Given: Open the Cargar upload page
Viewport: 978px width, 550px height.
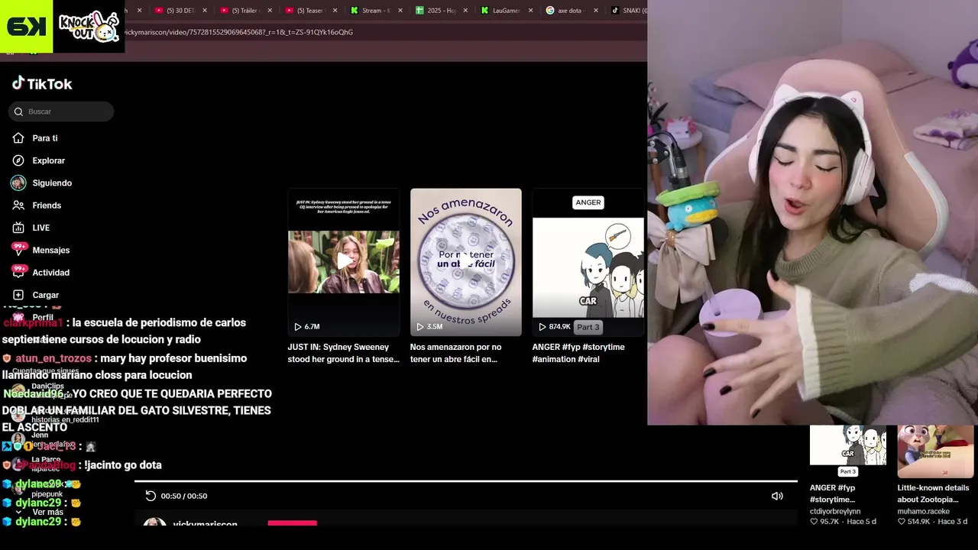Looking at the screenshot, I should click(45, 295).
